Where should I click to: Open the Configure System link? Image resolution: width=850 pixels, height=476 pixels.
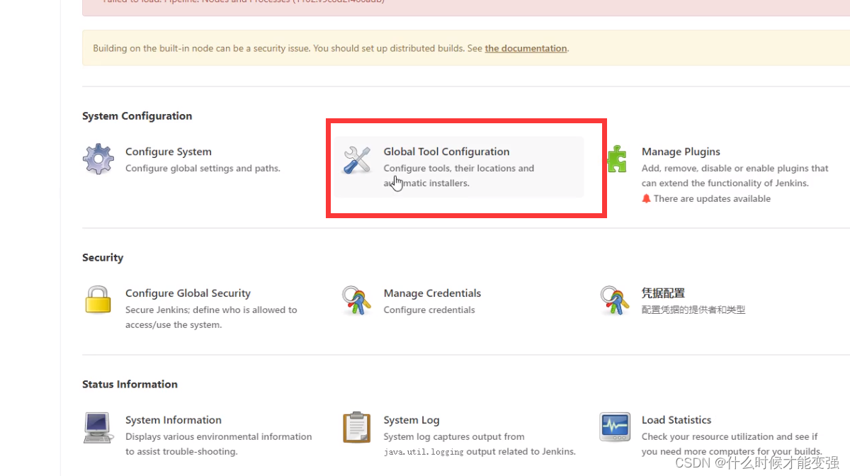point(169,152)
